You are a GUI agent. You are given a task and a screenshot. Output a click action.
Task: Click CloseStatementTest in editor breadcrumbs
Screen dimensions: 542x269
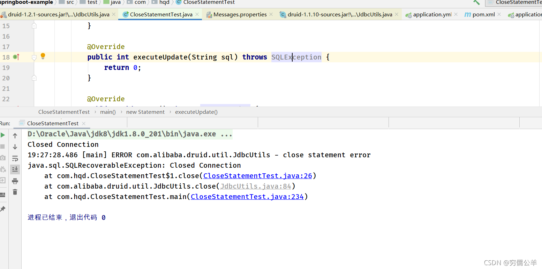(64, 112)
